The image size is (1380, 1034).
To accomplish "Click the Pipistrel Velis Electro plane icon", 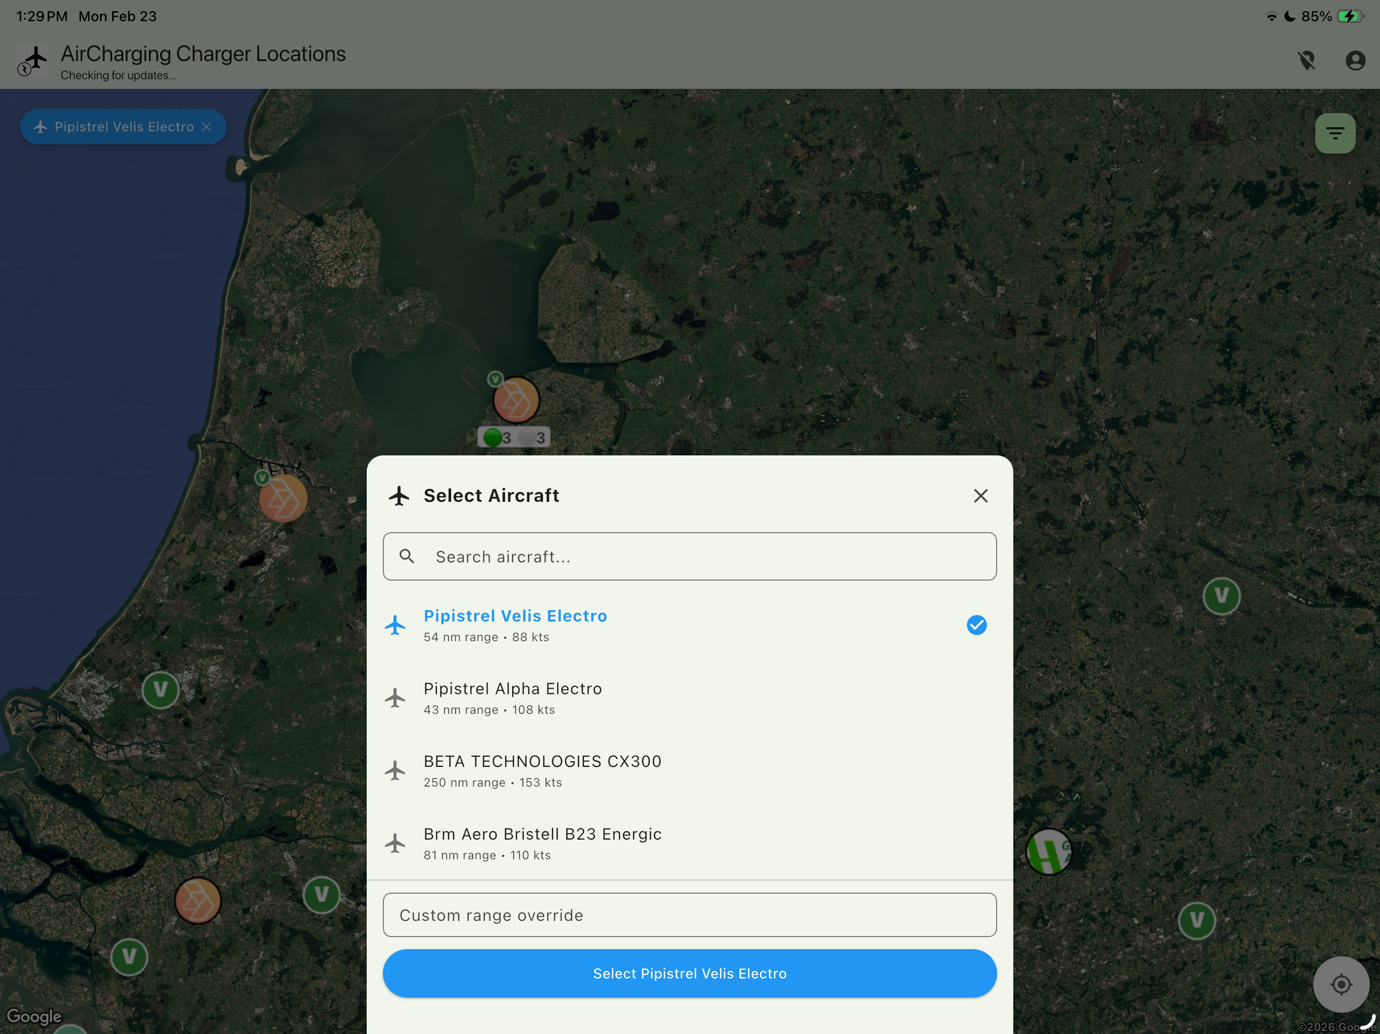I will pos(395,625).
